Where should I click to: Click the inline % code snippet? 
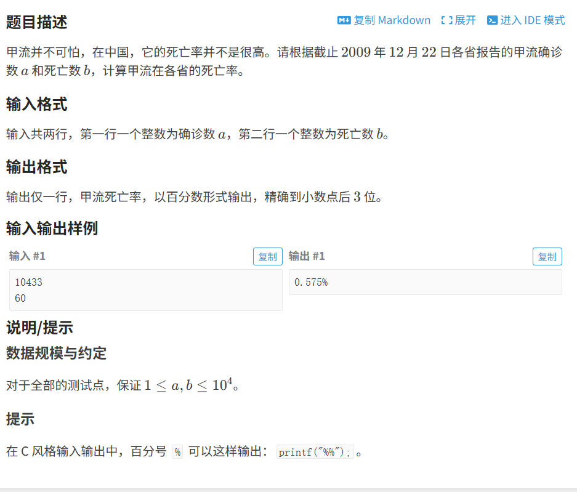click(x=177, y=451)
